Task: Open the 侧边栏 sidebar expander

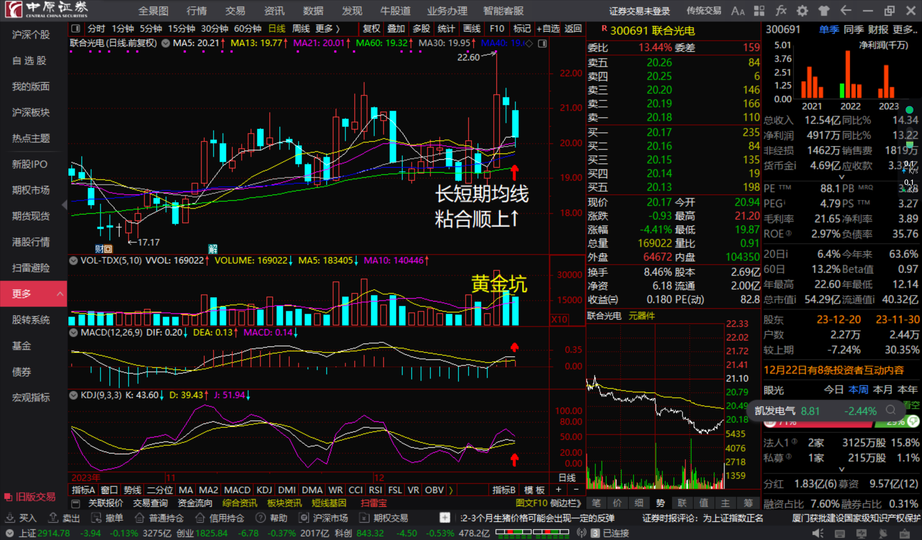Action: (566, 503)
